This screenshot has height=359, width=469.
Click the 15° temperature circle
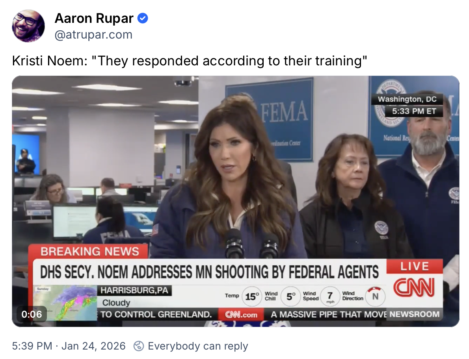tap(252, 296)
